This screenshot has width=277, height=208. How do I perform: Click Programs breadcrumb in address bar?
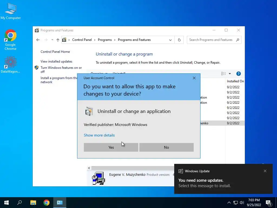click(105, 40)
